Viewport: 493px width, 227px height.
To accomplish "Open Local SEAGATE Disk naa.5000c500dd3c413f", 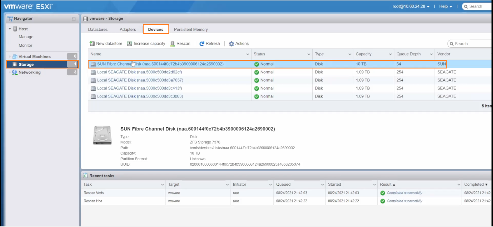I will click(139, 88).
